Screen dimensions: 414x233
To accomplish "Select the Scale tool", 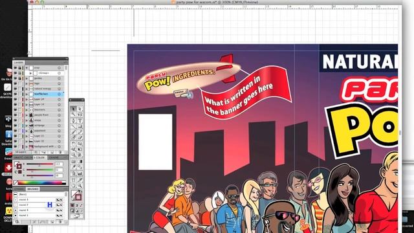I will [x=80, y=144].
